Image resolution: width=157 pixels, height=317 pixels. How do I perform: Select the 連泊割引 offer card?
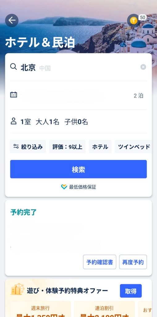click(104, 309)
